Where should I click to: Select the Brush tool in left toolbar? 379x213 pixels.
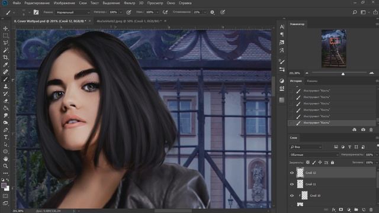5,79
